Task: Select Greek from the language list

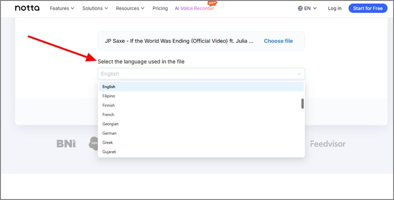Action: [201, 142]
